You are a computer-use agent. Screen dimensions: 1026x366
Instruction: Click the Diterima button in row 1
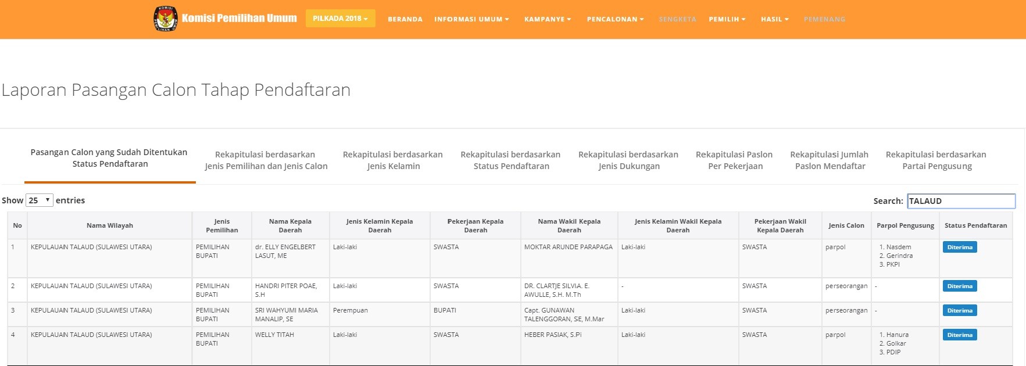[960, 247]
